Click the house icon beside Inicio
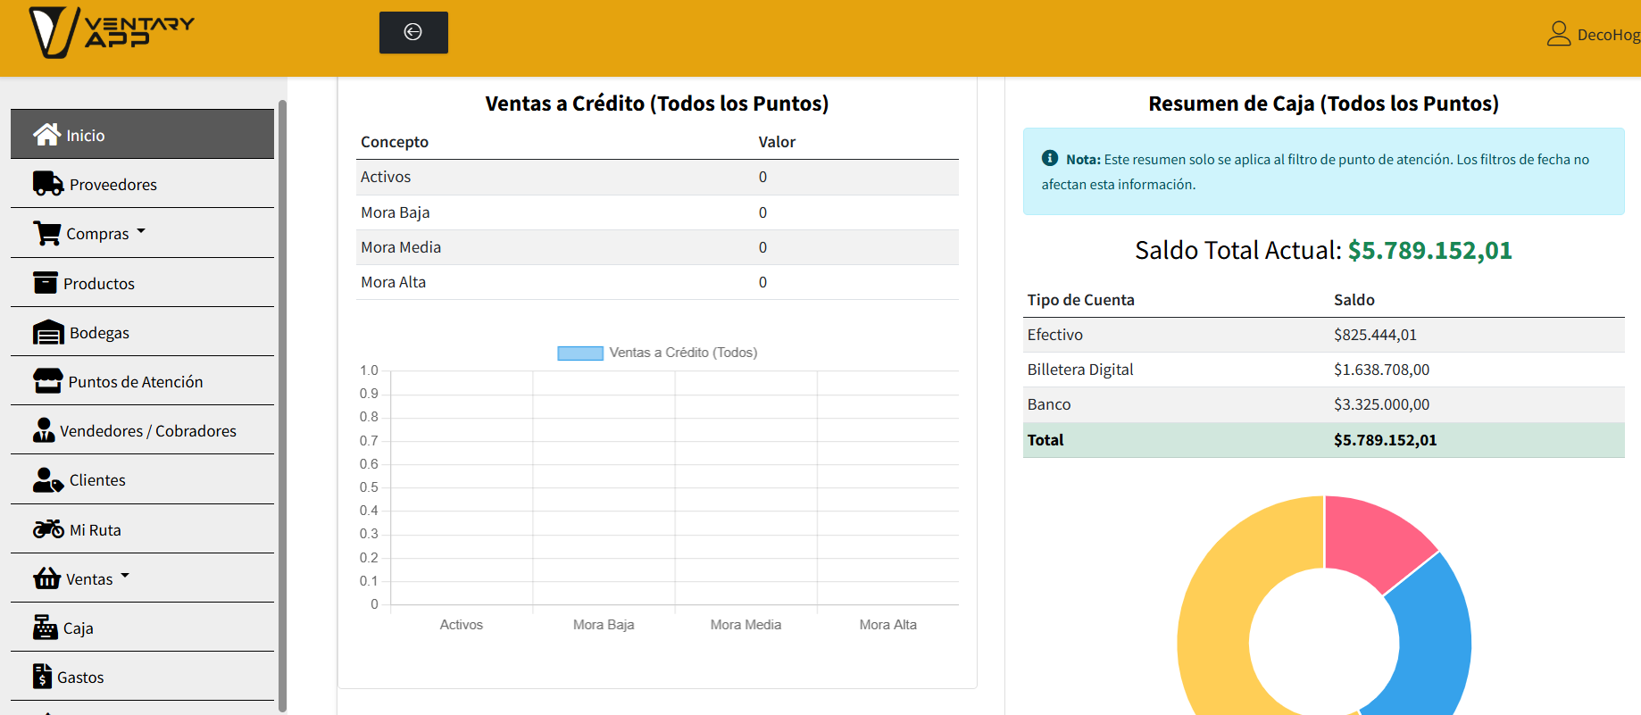Image resolution: width=1641 pixels, height=715 pixels. tap(46, 134)
